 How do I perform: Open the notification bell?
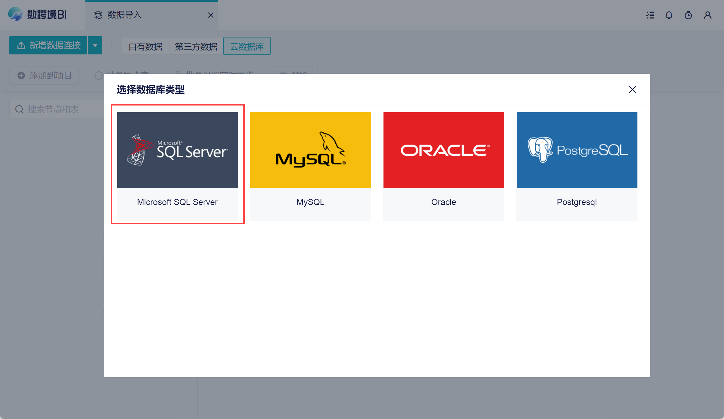pyautogui.click(x=669, y=15)
